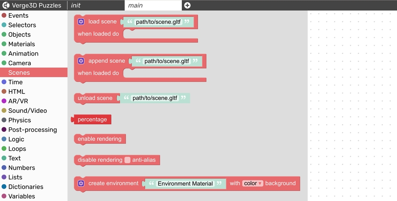Select the Animation category

pos(23,53)
